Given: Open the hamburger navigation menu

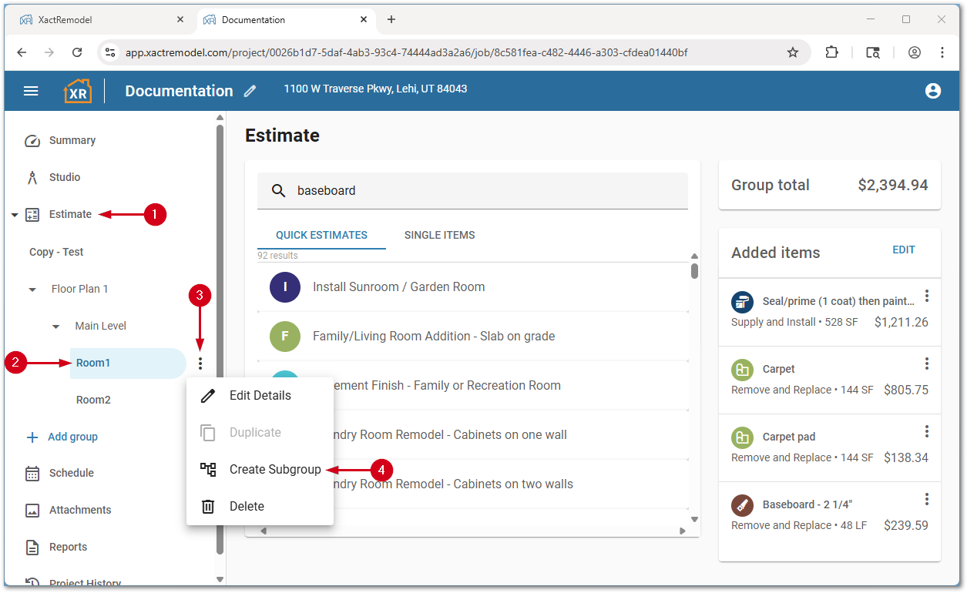Looking at the screenshot, I should pyautogui.click(x=31, y=91).
